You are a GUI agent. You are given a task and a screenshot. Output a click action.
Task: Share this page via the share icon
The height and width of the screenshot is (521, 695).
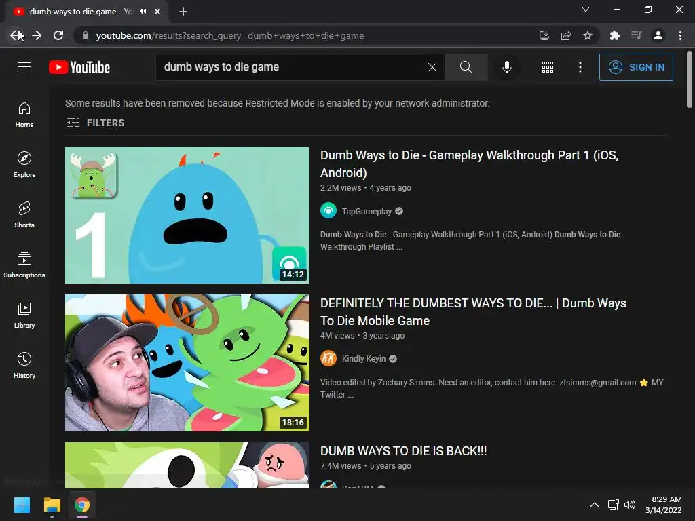[566, 35]
